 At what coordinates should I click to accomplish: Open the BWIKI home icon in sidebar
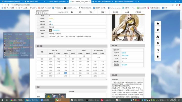(x=158, y=23)
